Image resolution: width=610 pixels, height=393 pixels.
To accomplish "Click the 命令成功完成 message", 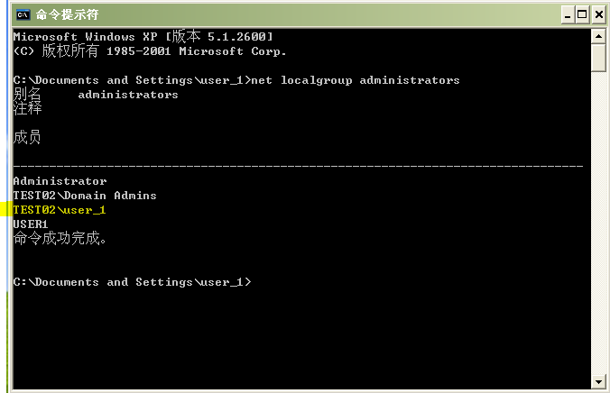I will pyautogui.click(x=60, y=238).
